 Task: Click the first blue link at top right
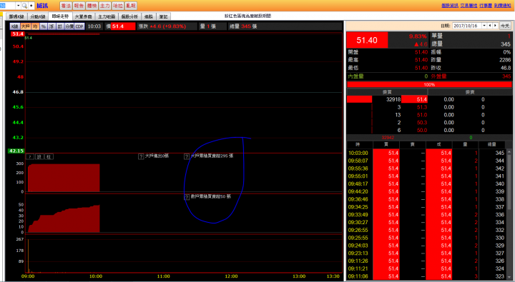[x=450, y=6]
